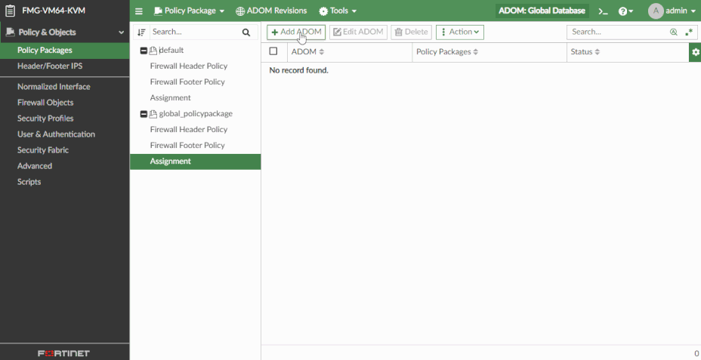
Task: Select the highlighted Assignment under global_policypackage
Action: [x=196, y=162]
